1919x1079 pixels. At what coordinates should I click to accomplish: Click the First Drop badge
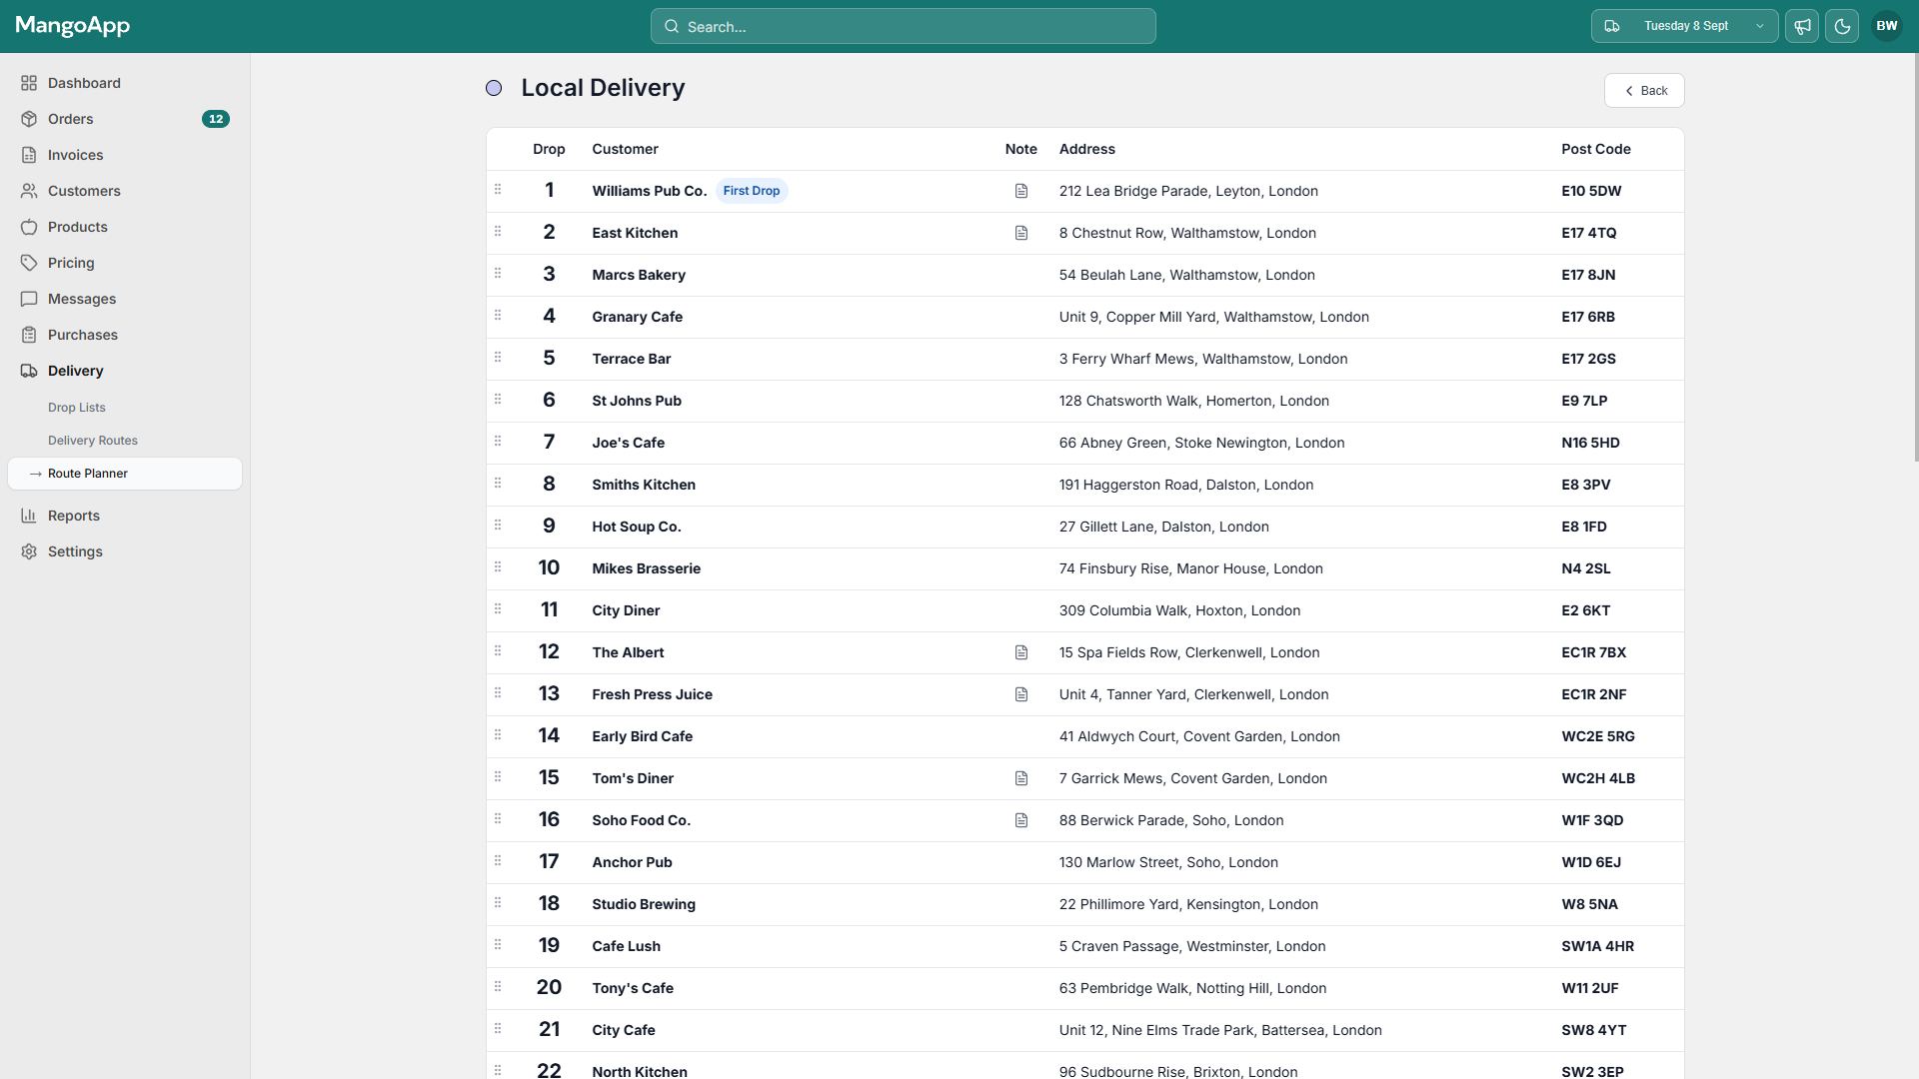click(x=752, y=191)
